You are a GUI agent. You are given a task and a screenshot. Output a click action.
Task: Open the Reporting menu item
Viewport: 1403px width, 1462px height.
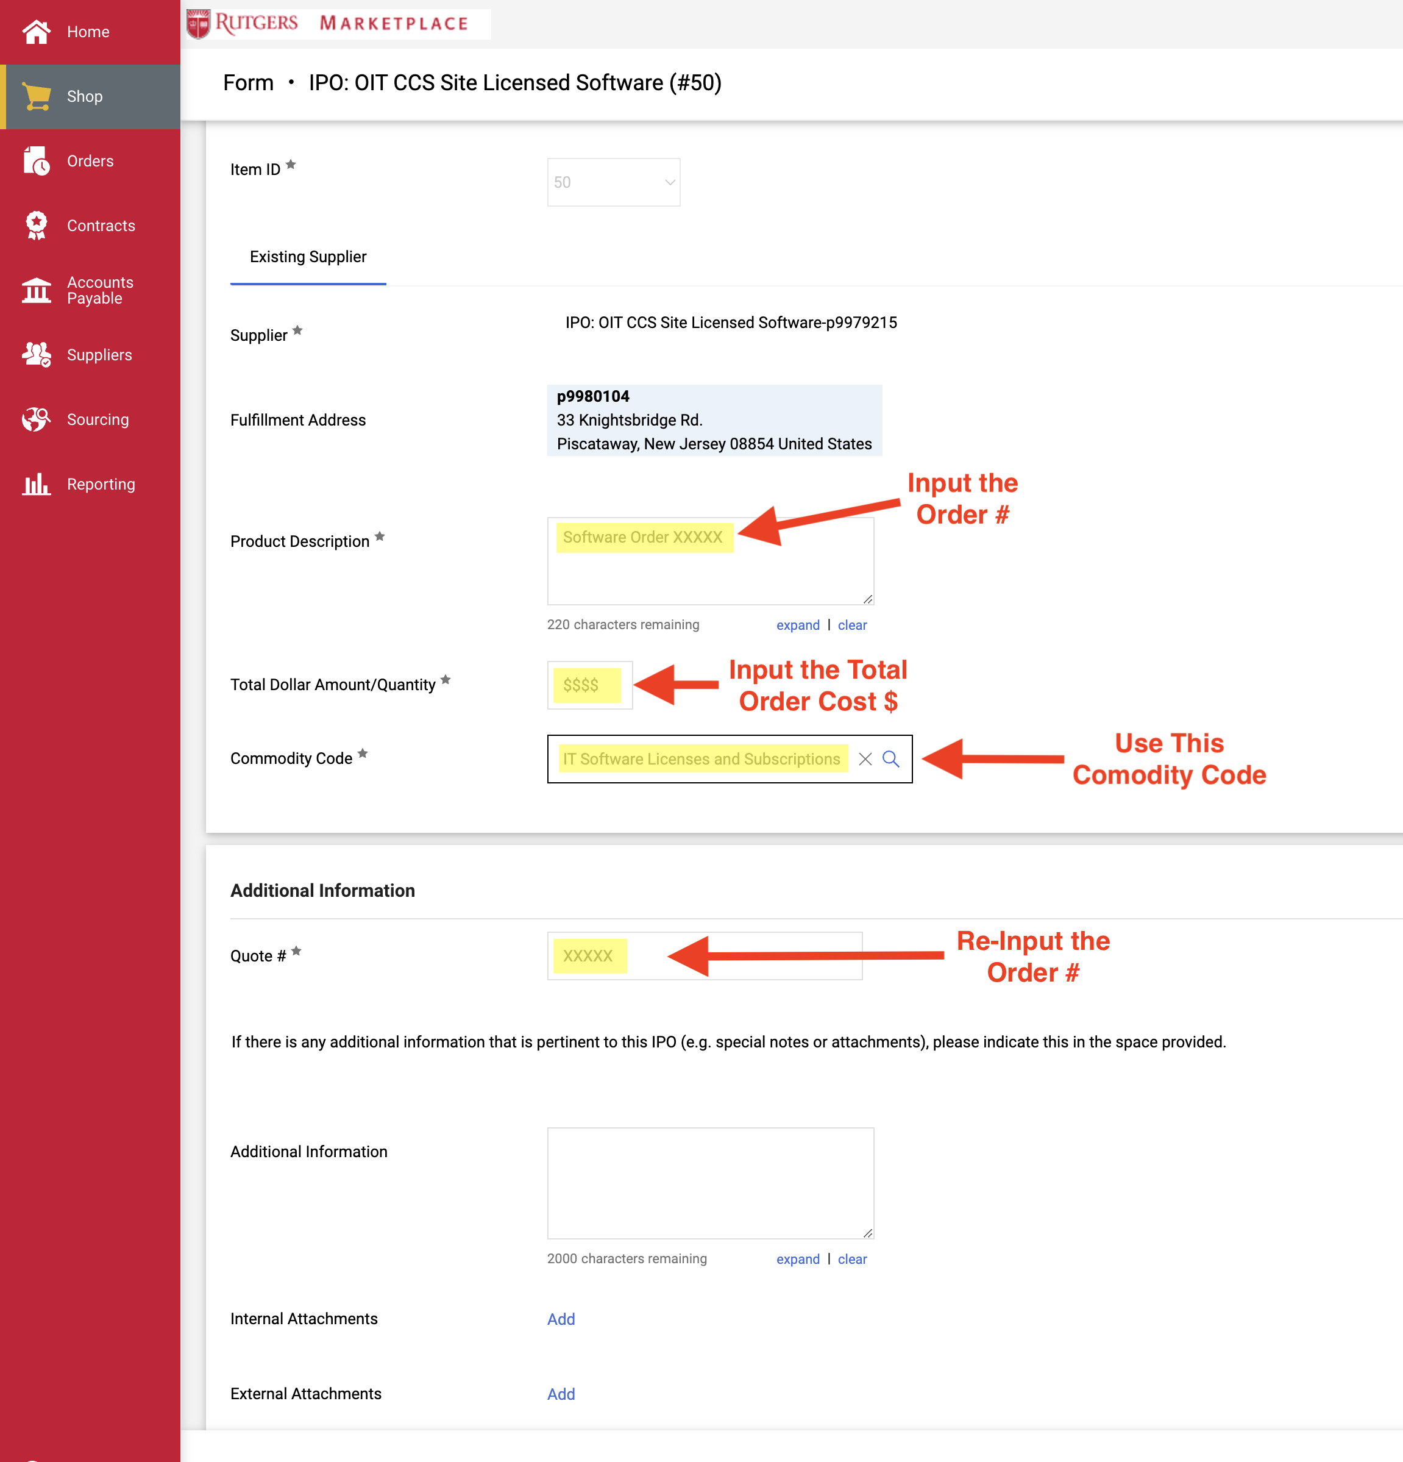click(90, 484)
